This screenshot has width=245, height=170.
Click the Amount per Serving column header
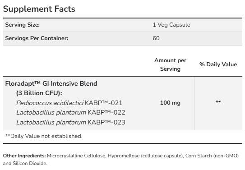170,64
